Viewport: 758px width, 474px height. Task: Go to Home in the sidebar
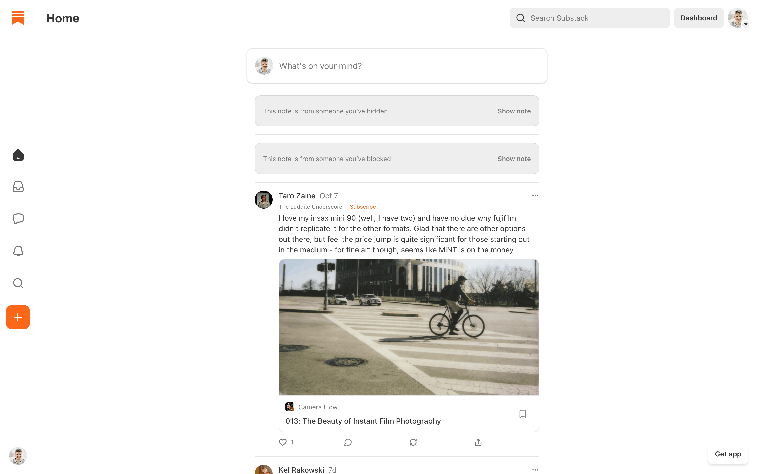18,155
